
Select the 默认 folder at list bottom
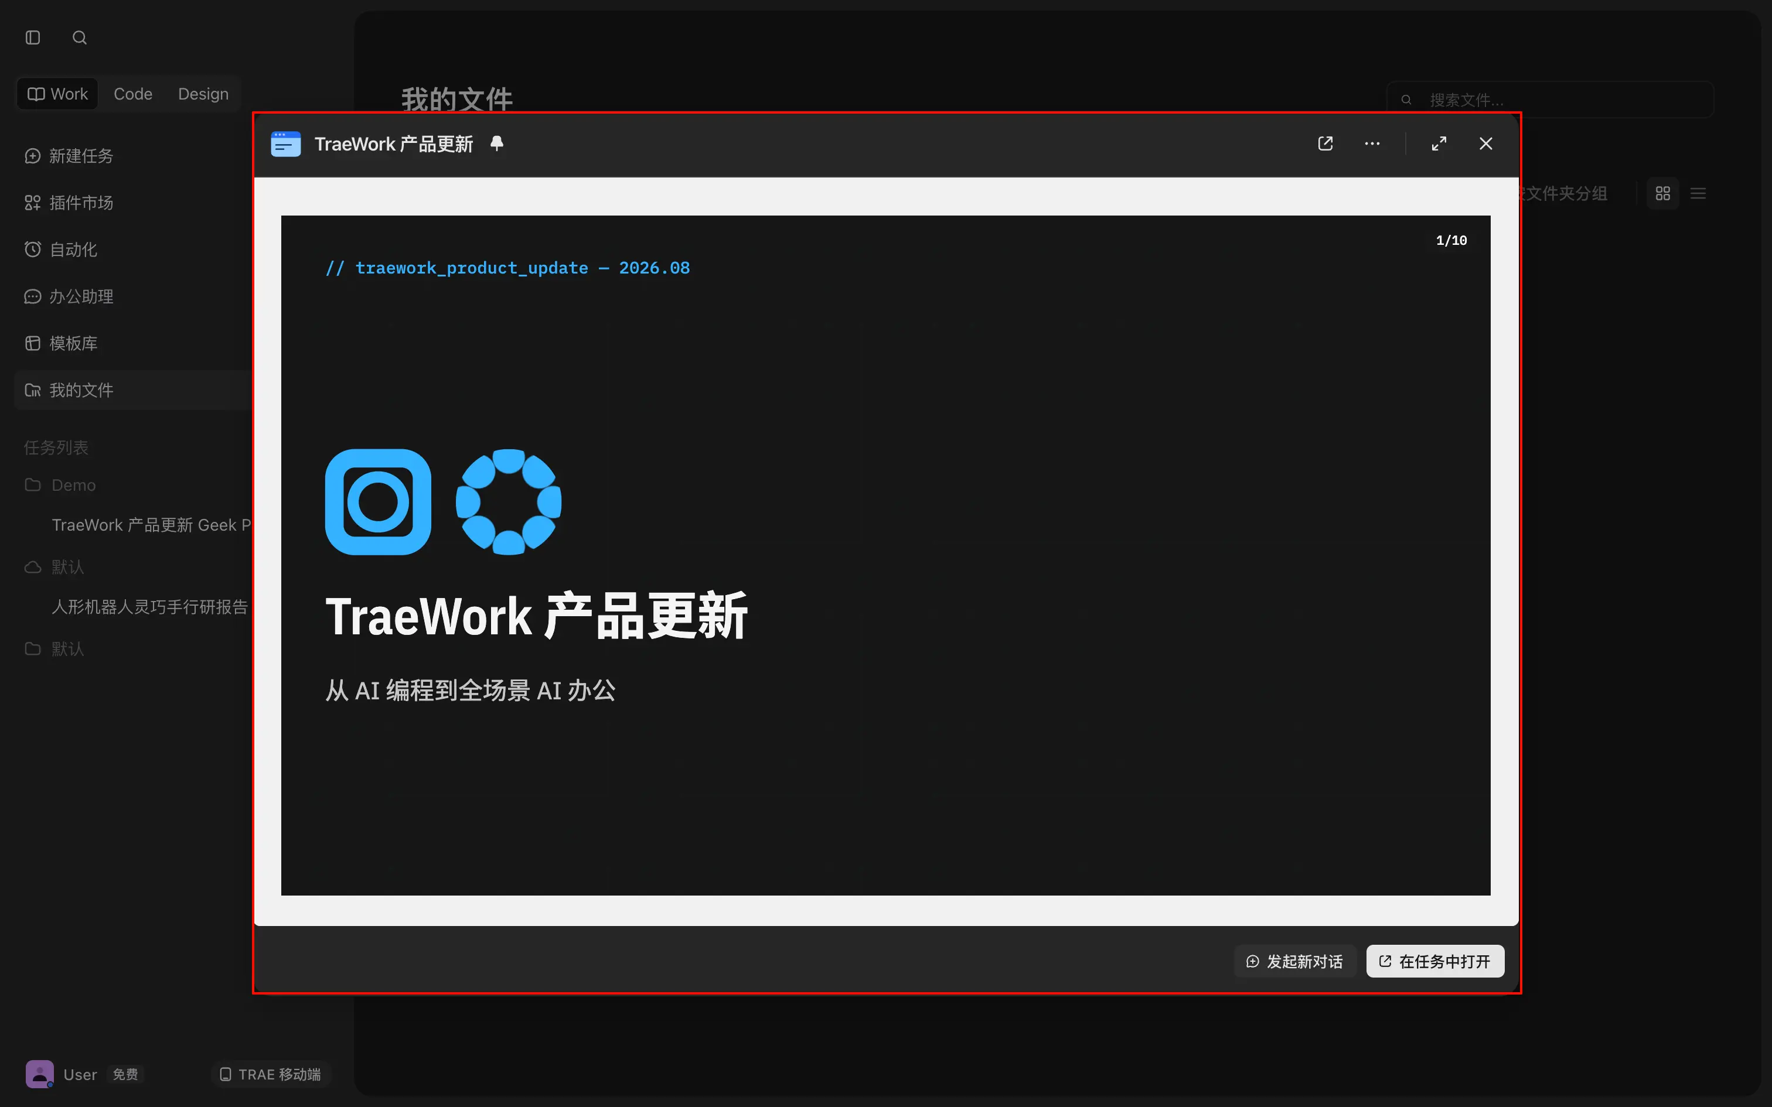click(55, 649)
